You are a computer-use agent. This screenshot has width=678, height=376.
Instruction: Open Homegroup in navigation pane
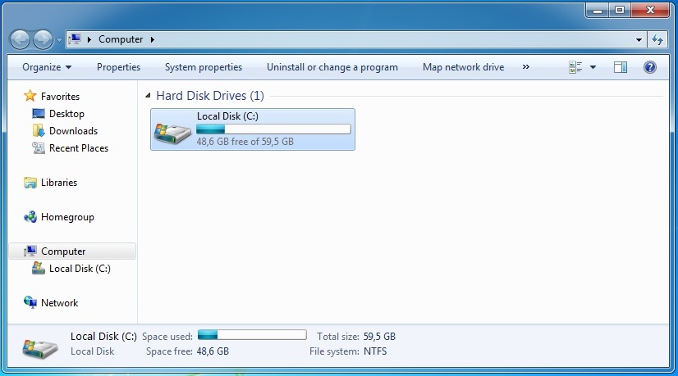click(x=67, y=217)
